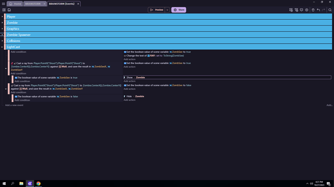Add condition to first LightCast event
334x187 pixels.
coord(18,52)
